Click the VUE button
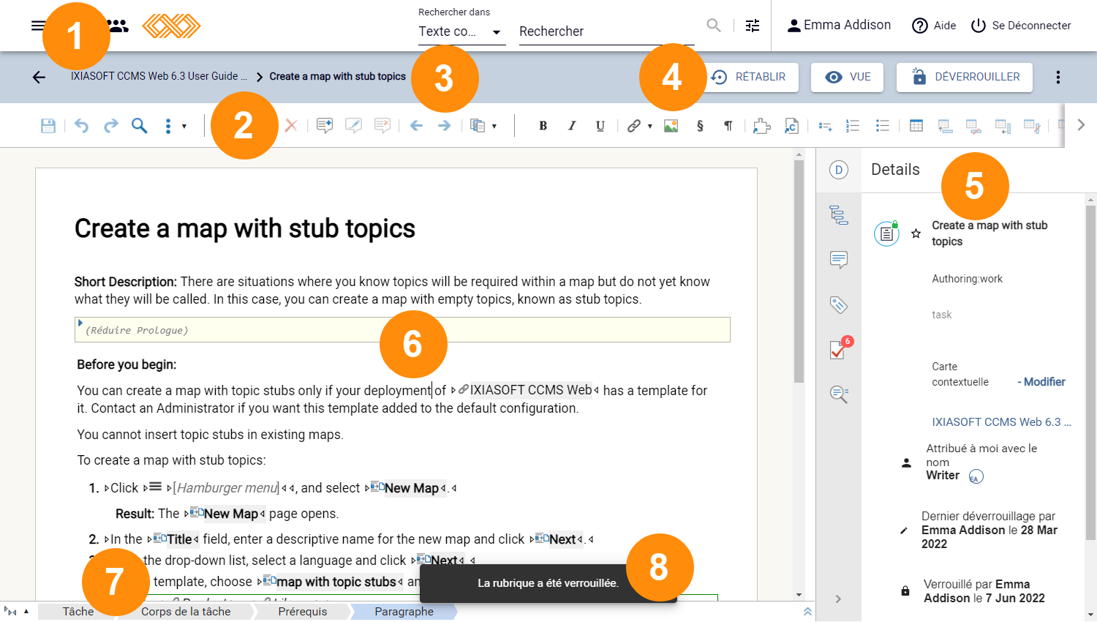The width and height of the screenshot is (1097, 622). [x=847, y=77]
